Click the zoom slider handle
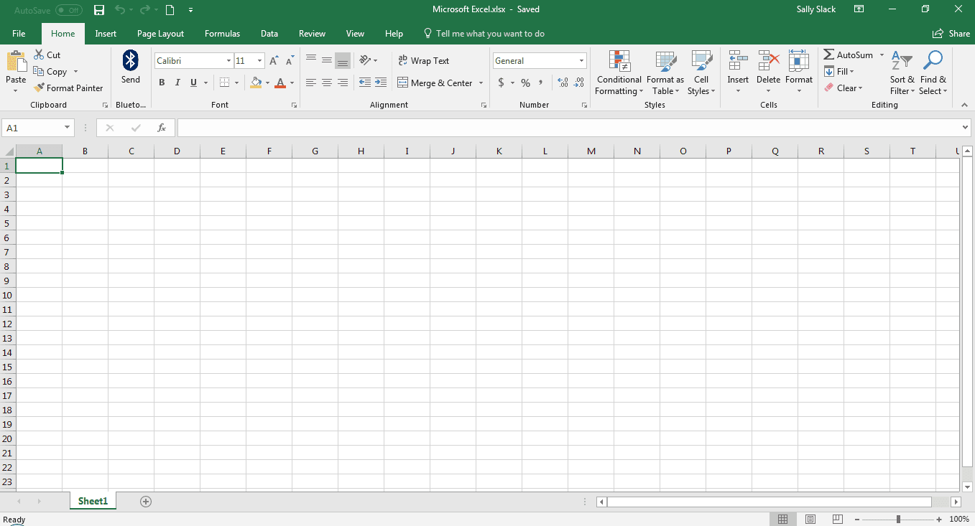975x526 pixels. 898,519
